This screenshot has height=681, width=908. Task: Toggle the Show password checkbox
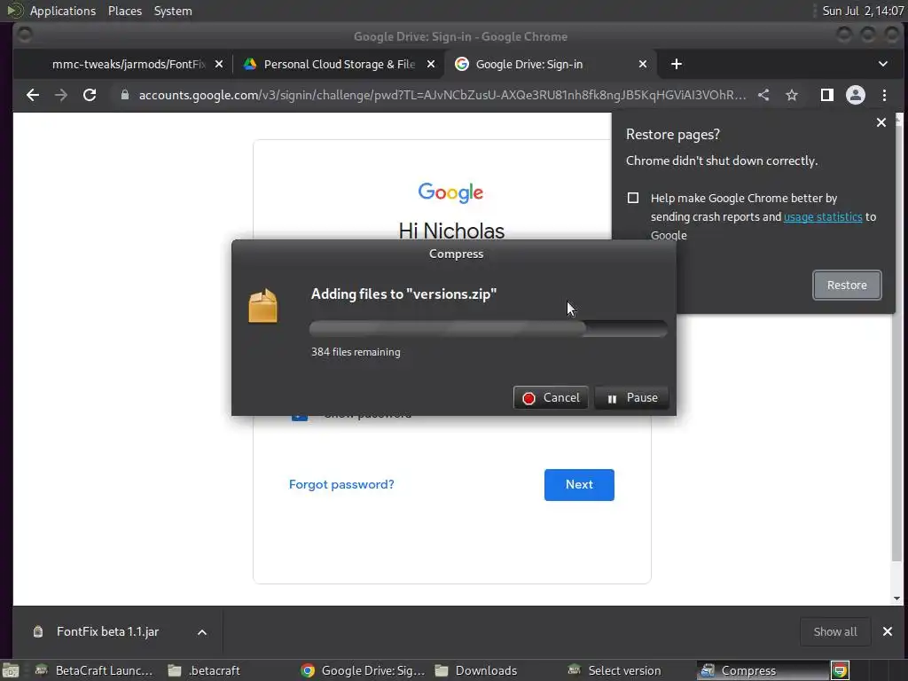300,414
